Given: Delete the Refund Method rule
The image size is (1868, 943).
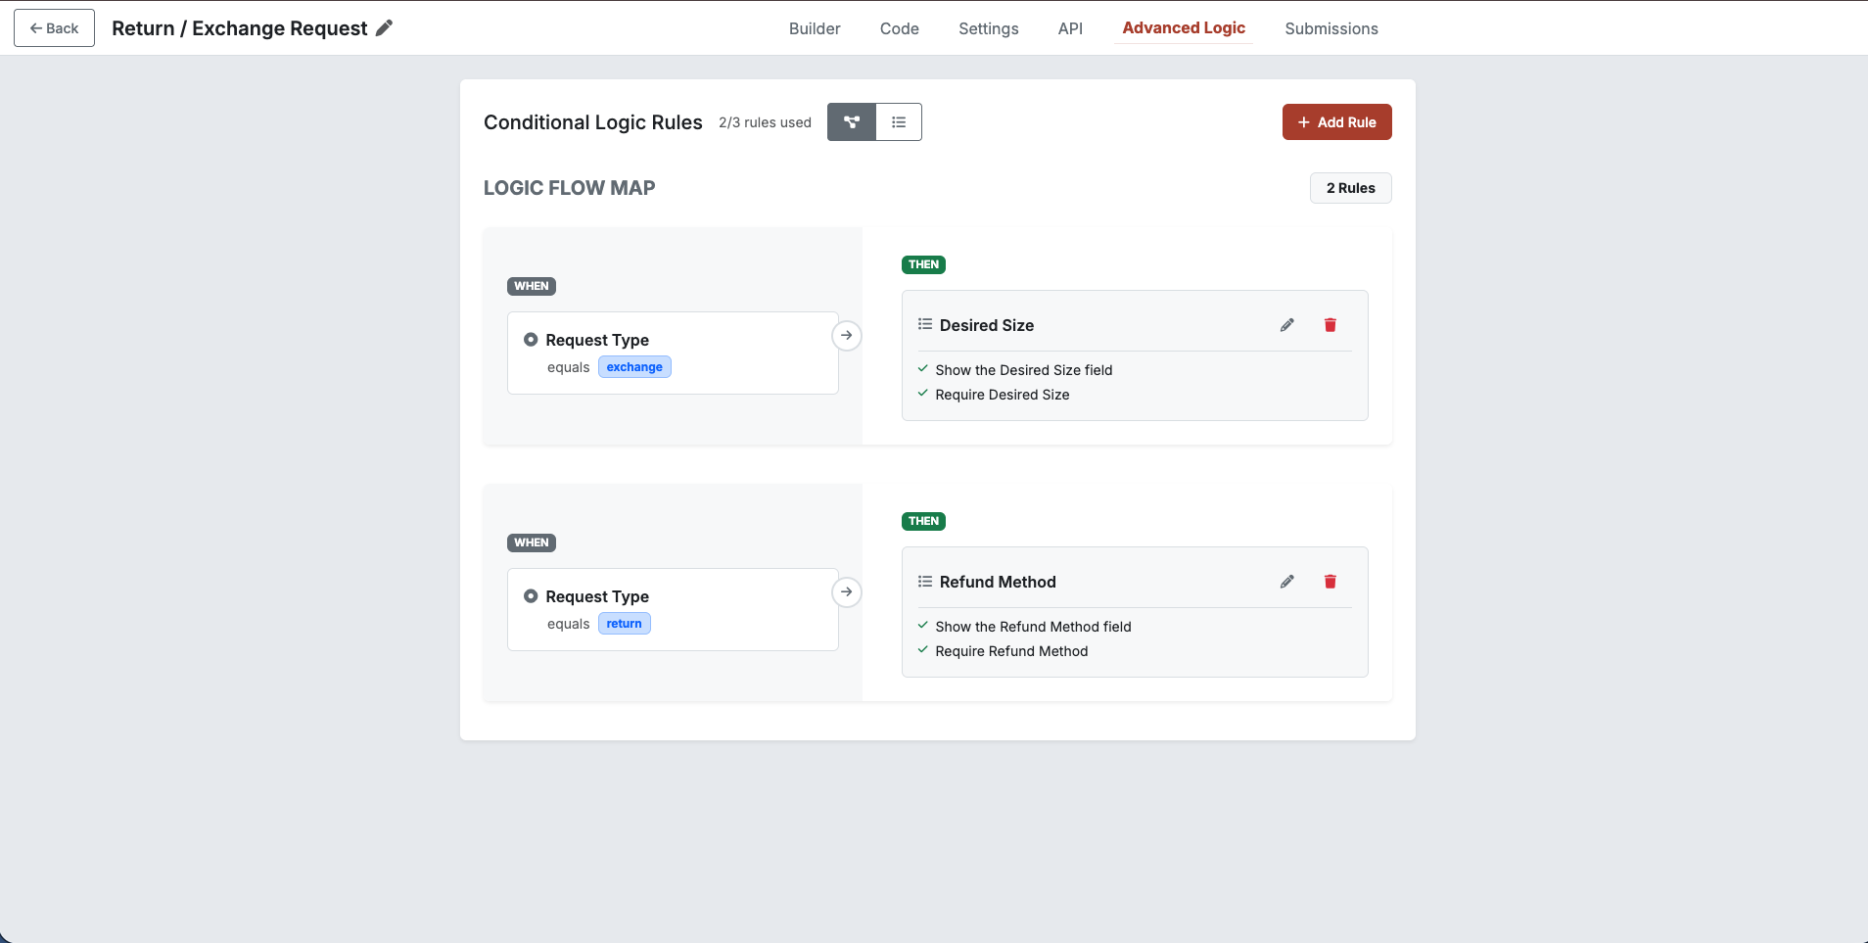Looking at the screenshot, I should click(1330, 581).
